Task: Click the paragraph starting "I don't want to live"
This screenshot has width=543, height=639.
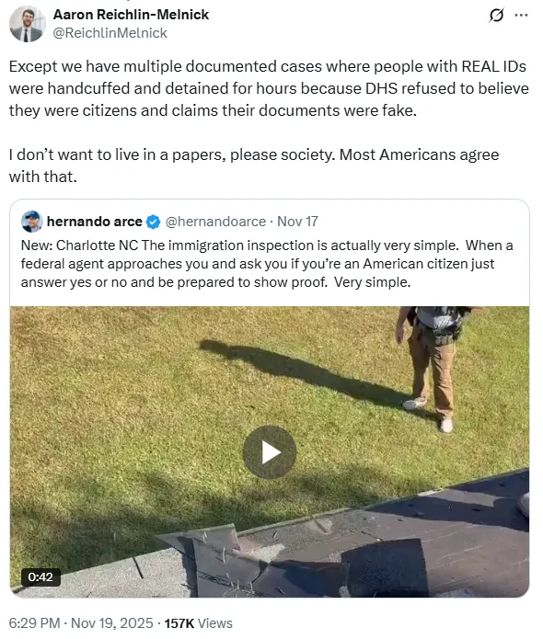Action: pyautogui.click(x=254, y=165)
